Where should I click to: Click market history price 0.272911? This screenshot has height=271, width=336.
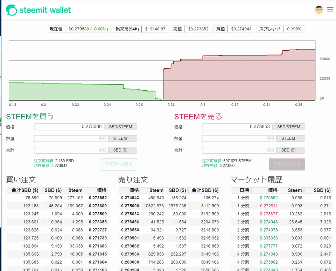pyautogui.click(x=269, y=206)
